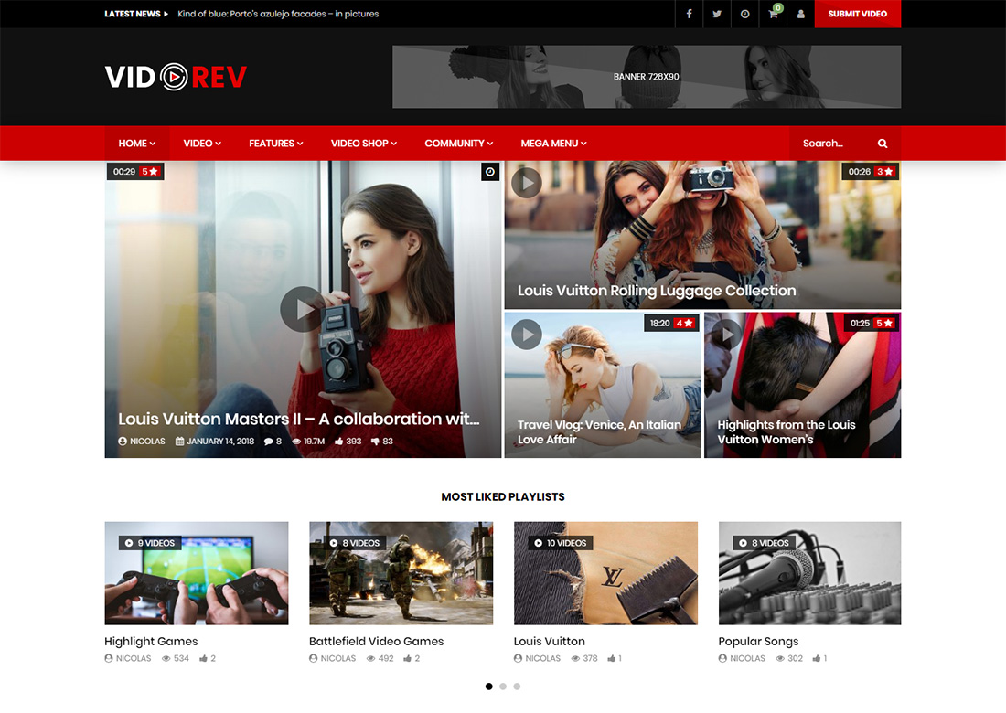Image resolution: width=1006 pixels, height=713 pixels.
Task: Open Louis Vuitton Rolling Luggage Collection title
Action: [x=657, y=291]
